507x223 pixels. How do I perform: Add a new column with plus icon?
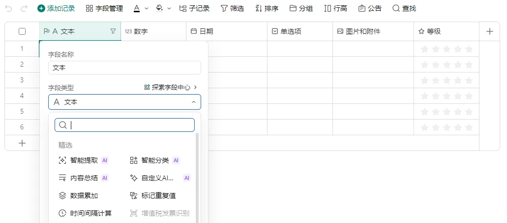(489, 31)
